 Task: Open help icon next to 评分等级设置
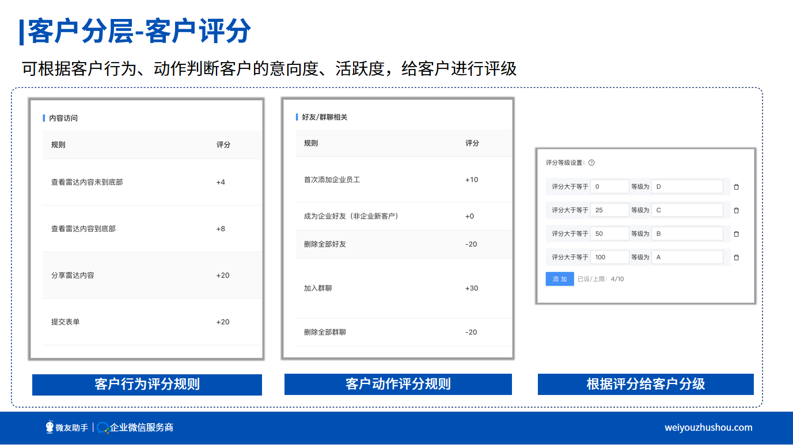point(591,163)
